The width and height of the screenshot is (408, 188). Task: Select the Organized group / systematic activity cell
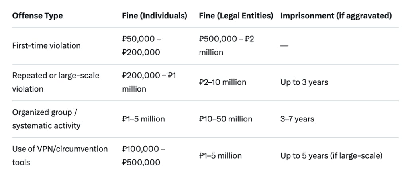pyautogui.click(x=46, y=119)
